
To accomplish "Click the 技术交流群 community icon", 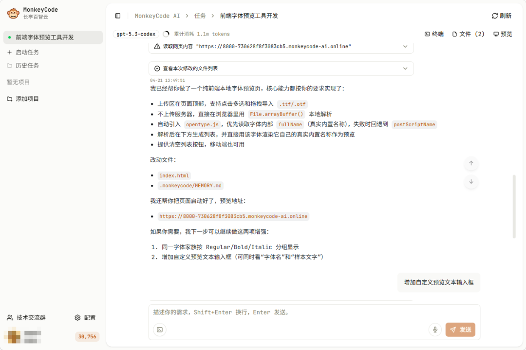I will [x=10, y=317].
